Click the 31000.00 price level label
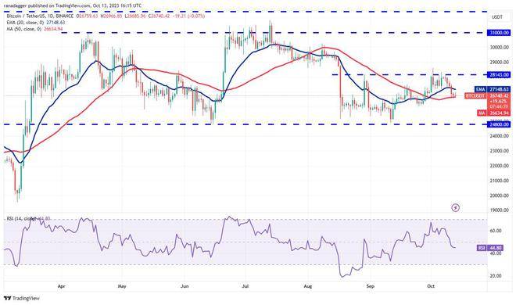This screenshot has width=516, height=305. point(500,33)
